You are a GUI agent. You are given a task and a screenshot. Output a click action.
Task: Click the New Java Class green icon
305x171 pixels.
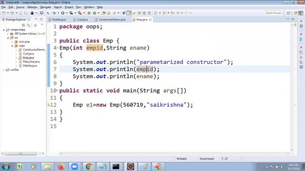(94, 13)
